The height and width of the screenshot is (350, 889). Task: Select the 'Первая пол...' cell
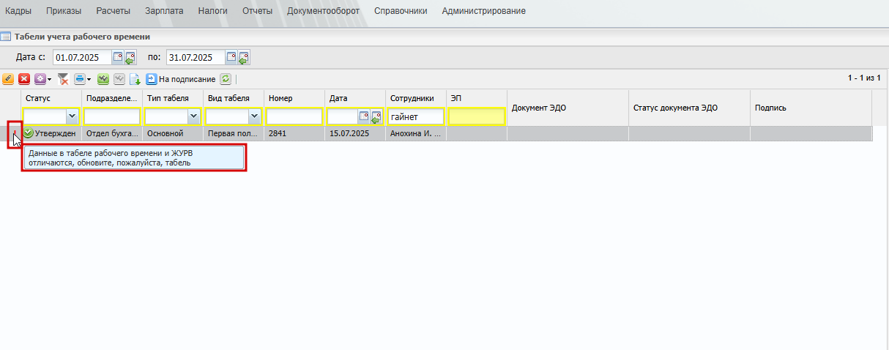click(234, 133)
